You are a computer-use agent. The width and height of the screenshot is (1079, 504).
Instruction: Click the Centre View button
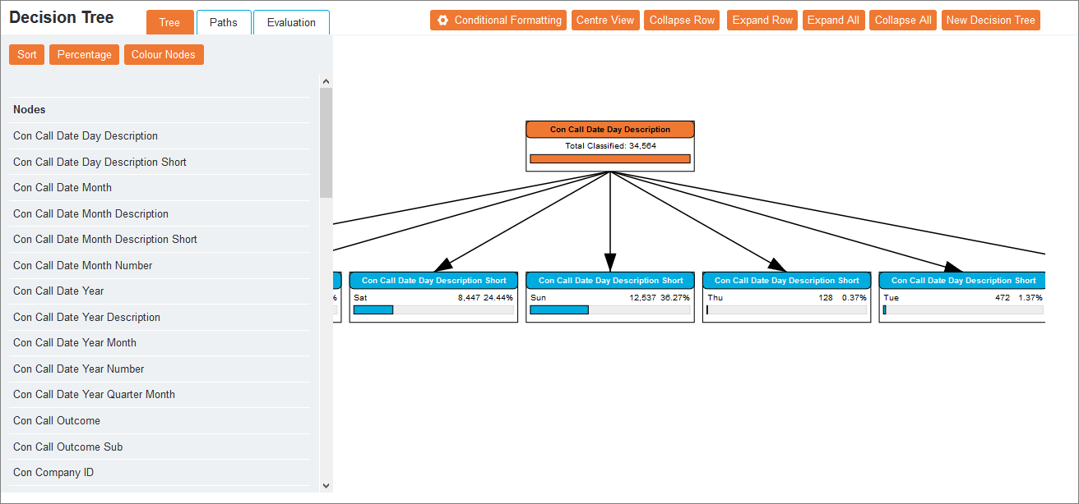click(x=605, y=21)
